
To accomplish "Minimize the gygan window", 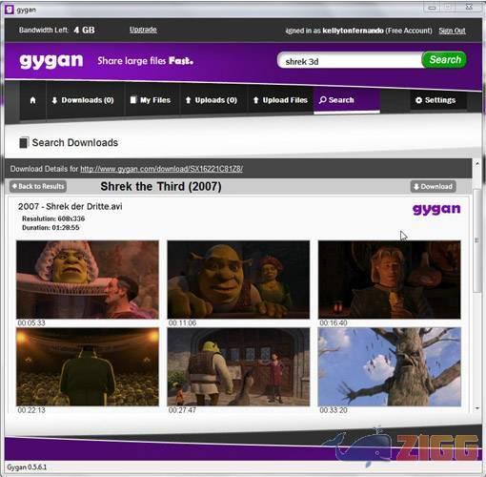I will 432,8.
